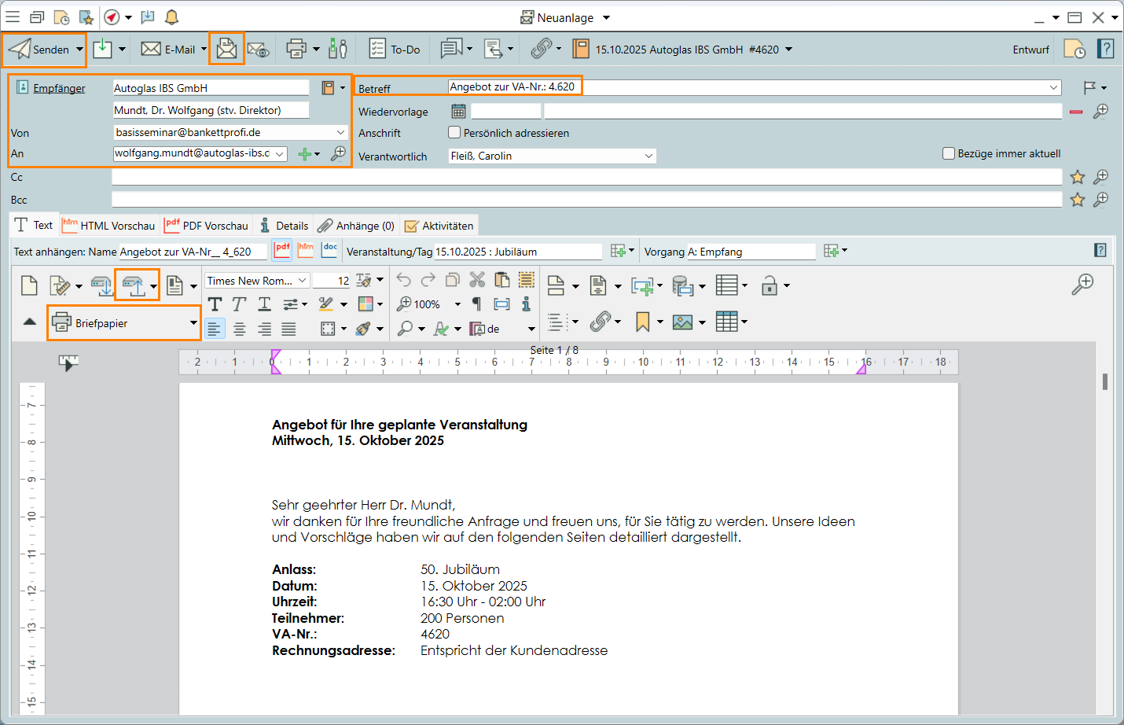The width and height of the screenshot is (1124, 725).
Task: Toggle the pdf attachment format button
Action: point(282,250)
